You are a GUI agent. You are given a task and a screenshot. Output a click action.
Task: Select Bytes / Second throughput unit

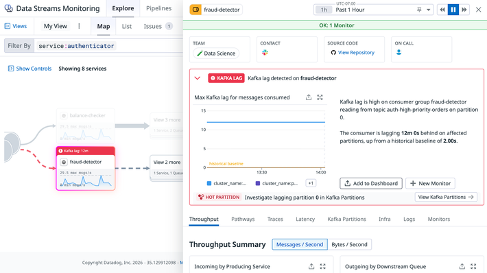349,244
